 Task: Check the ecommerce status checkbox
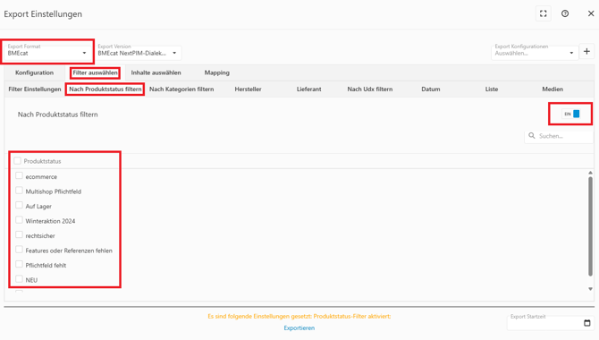[x=19, y=175]
